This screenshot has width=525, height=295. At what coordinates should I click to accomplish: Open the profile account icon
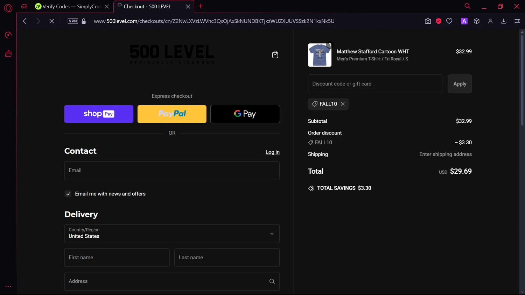pyautogui.click(x=490, y=21)
